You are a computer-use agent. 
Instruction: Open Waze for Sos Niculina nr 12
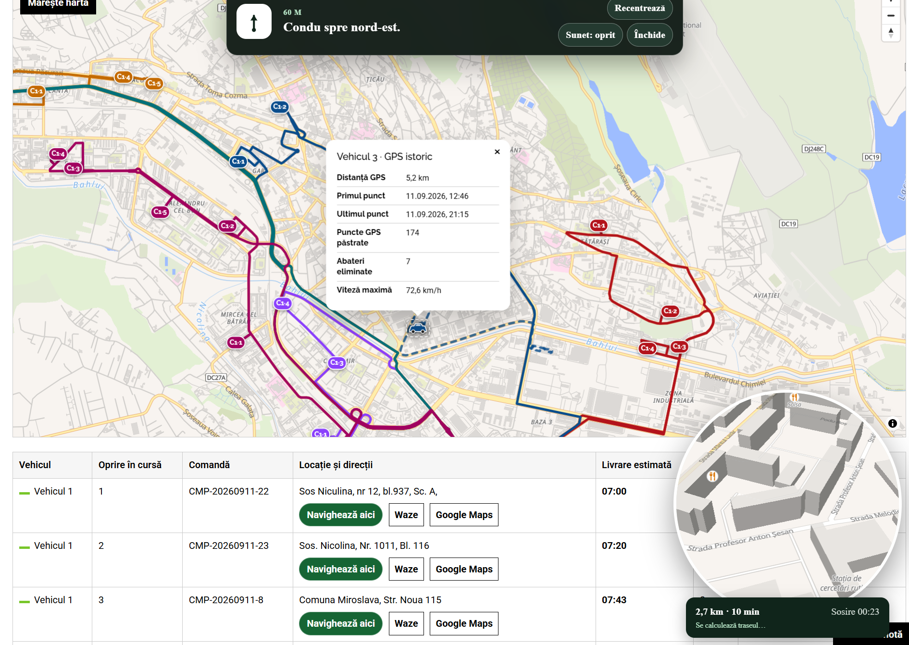click(x=406, y=515)
